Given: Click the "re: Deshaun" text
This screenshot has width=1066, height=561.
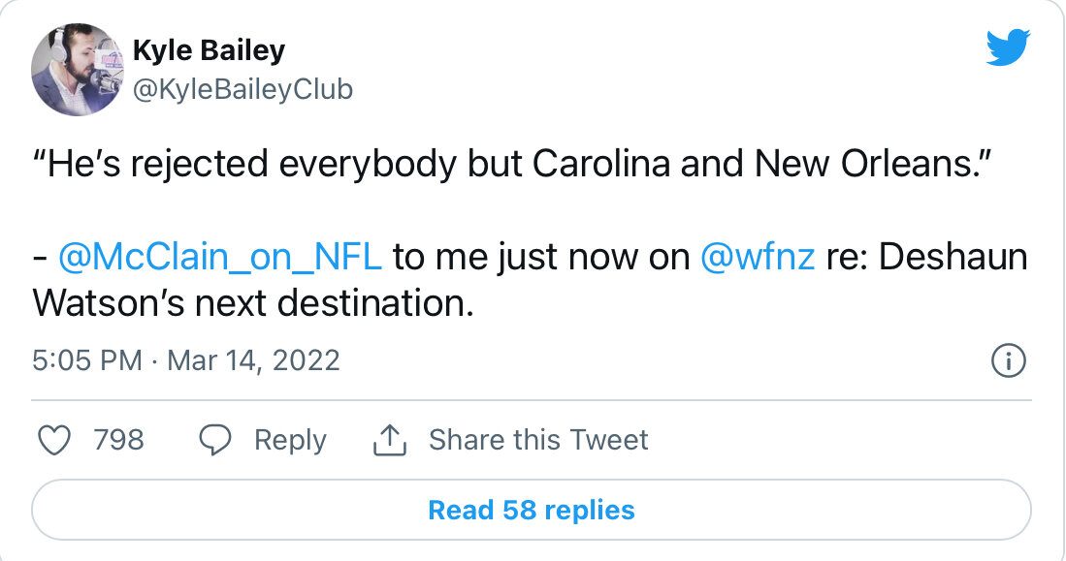Looking at the screenshot, I should point(926,259).
